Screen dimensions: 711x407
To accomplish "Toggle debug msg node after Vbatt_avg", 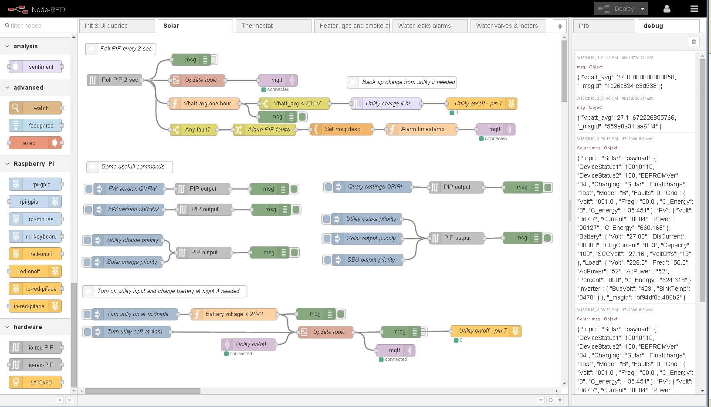I will (x=302, y=117).
